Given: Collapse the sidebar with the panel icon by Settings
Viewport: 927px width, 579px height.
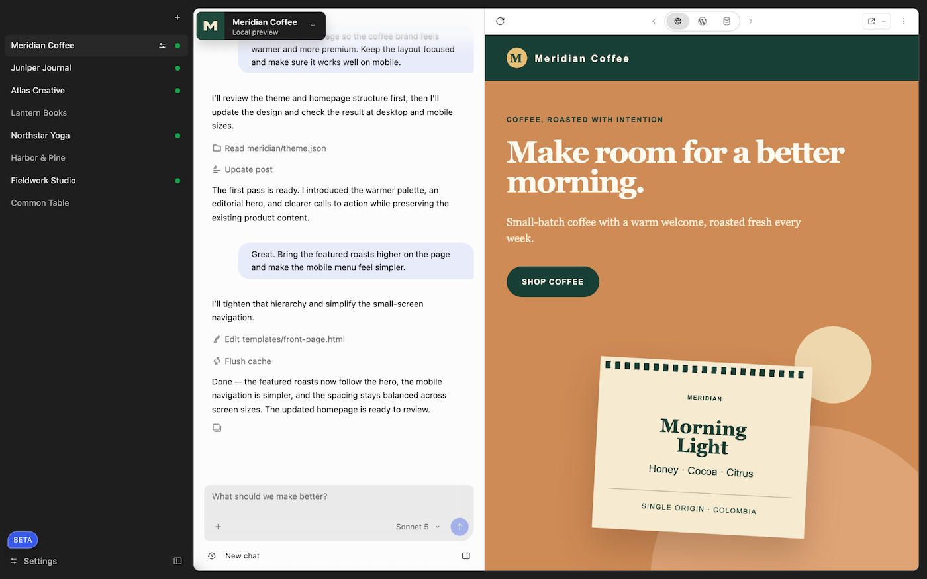Looking at the screenshot, I should click(x=177, y=561).
